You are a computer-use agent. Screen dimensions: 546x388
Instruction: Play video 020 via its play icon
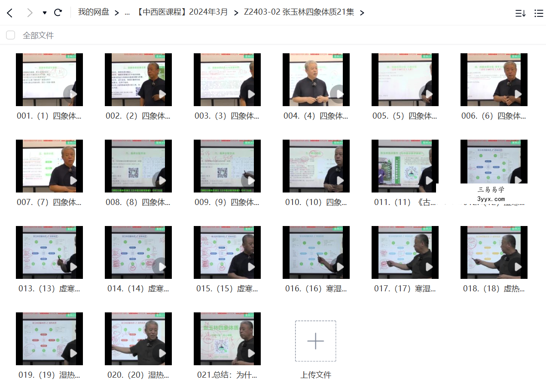click(x=161, y=353)
